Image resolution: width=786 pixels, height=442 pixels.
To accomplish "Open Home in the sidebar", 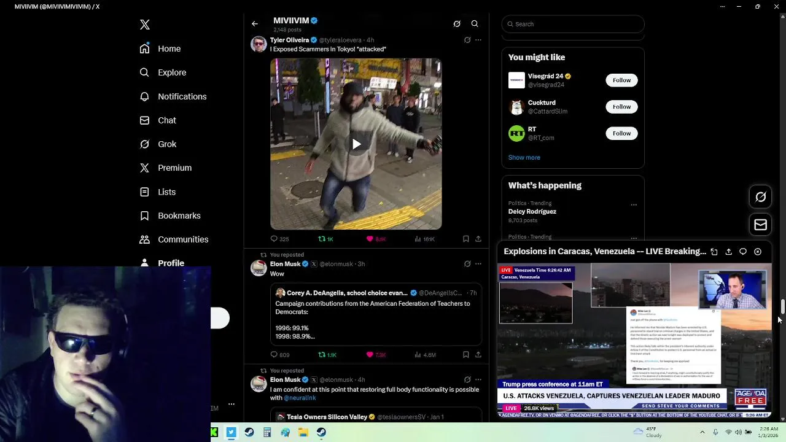I will click(160, 49).
